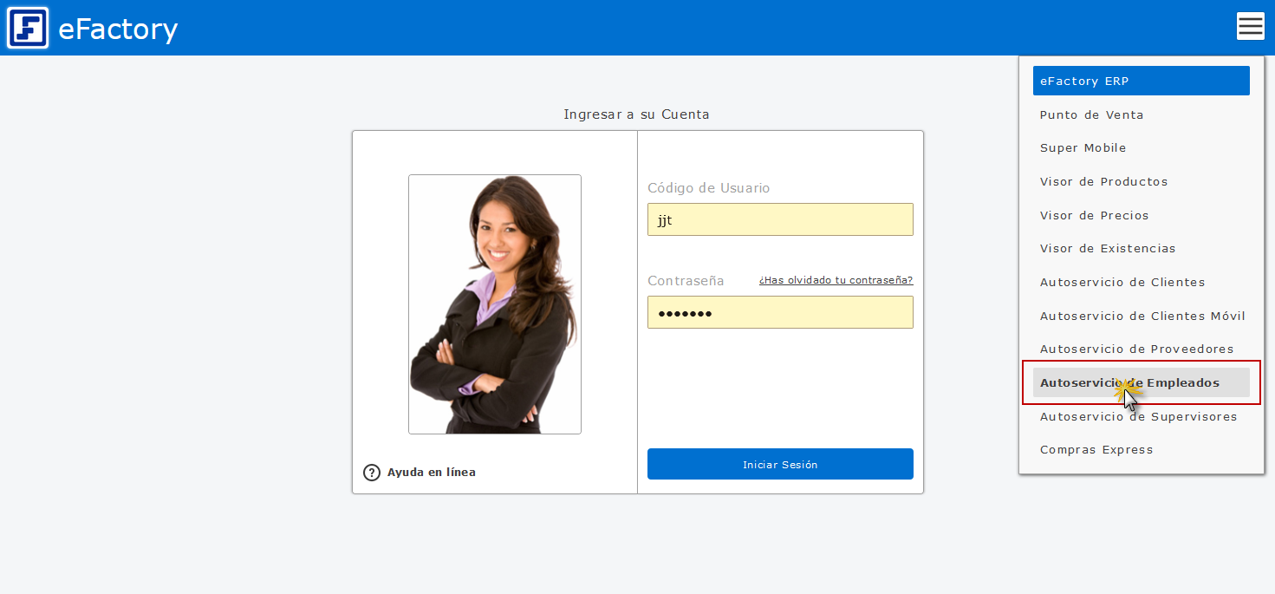
Task: Click the Contraseña password field
Action: point(780,312)
